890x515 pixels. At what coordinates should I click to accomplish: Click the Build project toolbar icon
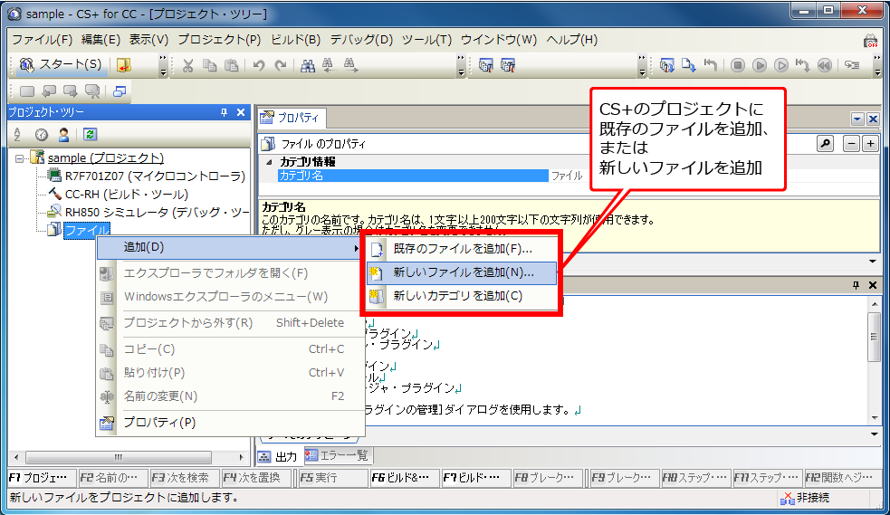pos(486,65)
